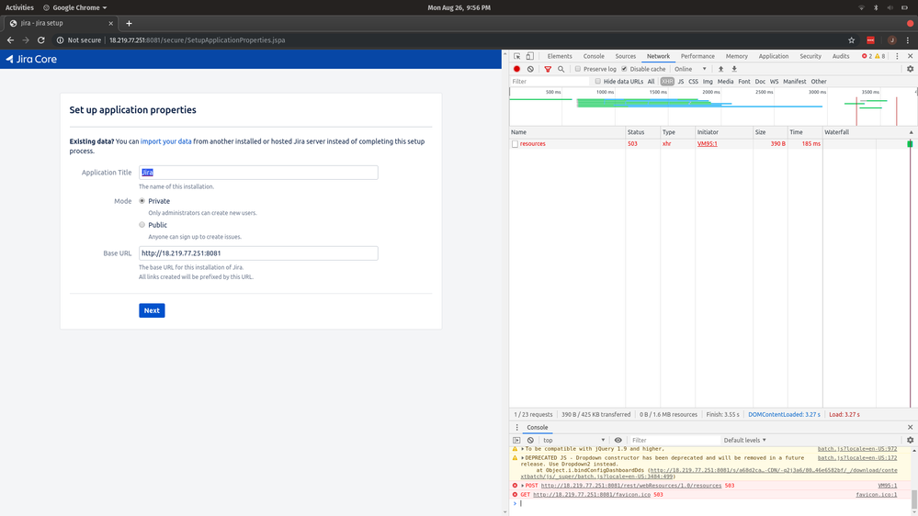Open the Chrome three-dot menu
The image size is (918, 516).
908,40
